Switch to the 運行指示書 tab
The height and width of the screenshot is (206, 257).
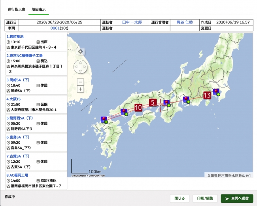pos(15,8)
